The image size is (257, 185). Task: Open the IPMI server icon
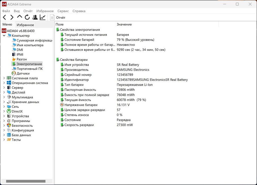click(14, 54)
